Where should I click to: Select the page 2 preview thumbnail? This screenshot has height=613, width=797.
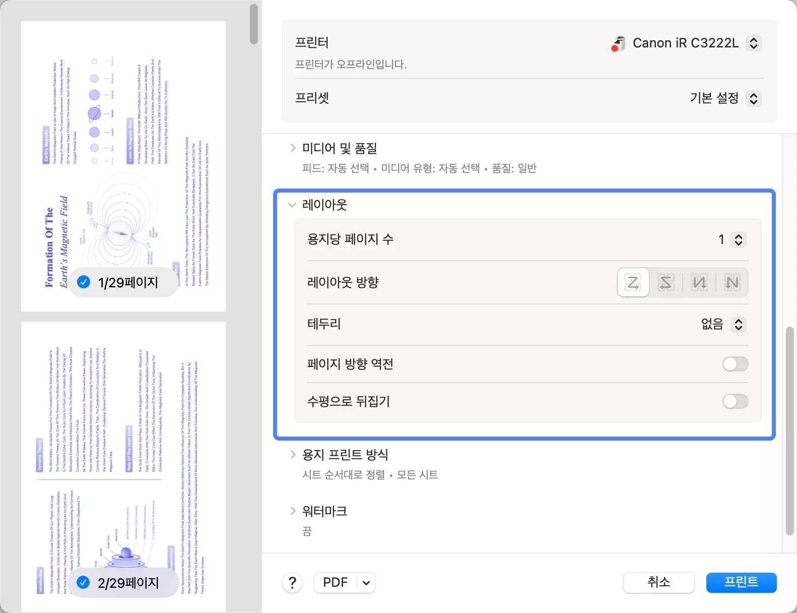point(123,466)
